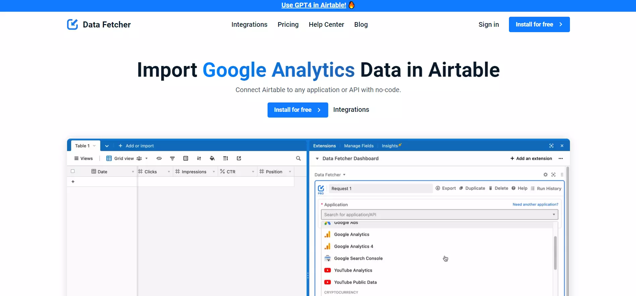Open the CTR column dropdown arrow

click(x=253, y=172)
